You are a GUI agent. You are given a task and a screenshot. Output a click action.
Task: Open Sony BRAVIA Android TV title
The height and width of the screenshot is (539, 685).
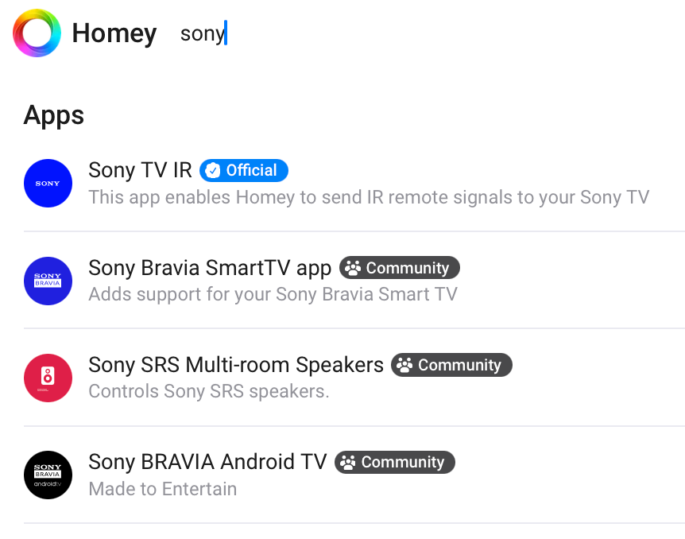(207, 462)
